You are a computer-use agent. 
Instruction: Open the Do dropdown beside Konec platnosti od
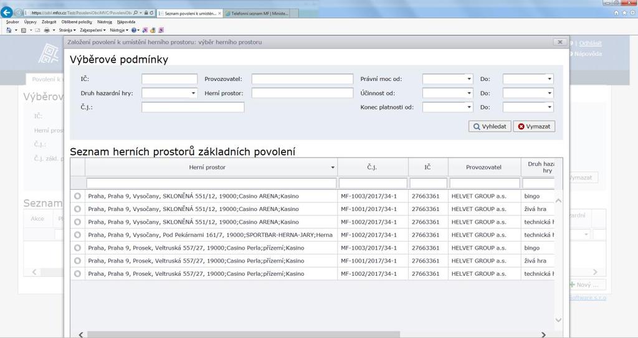(550, 108)
